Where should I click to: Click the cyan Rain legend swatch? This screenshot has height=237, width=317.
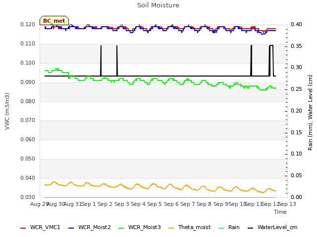click(221, 228)
